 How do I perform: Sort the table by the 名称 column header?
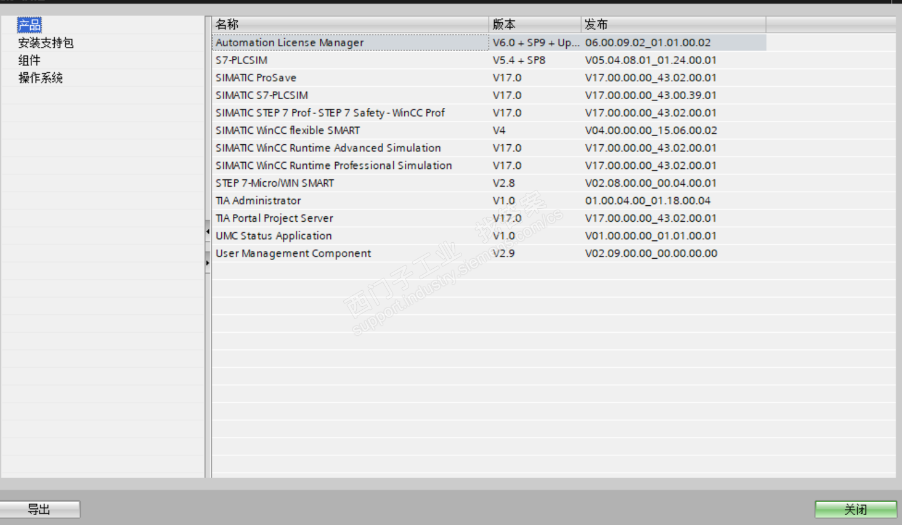pos(351,24)
